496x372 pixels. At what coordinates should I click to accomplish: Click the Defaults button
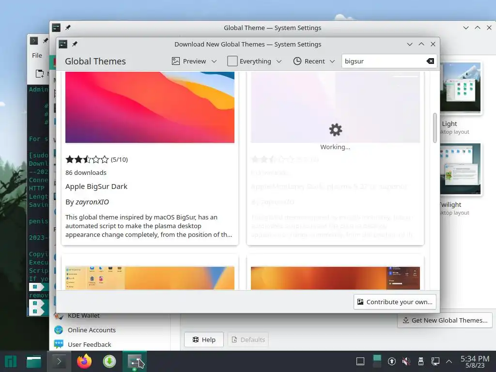[248, 340]
